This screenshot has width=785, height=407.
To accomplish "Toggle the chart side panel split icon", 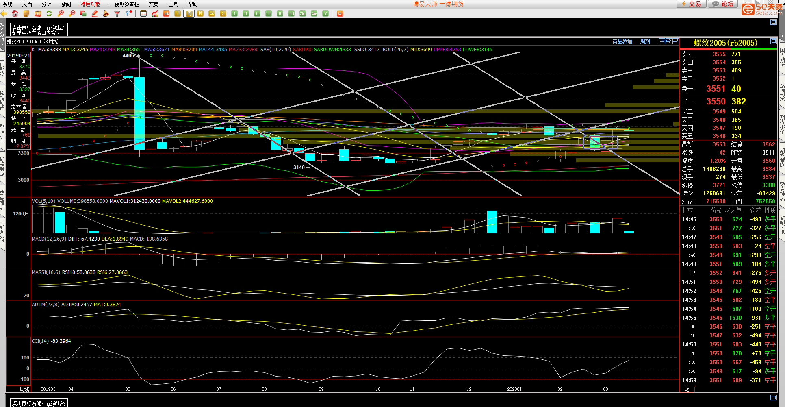I will [675, 41].
